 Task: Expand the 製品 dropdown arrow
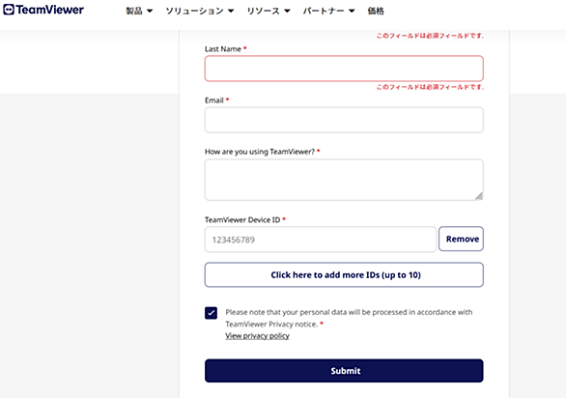click(150, 12)
